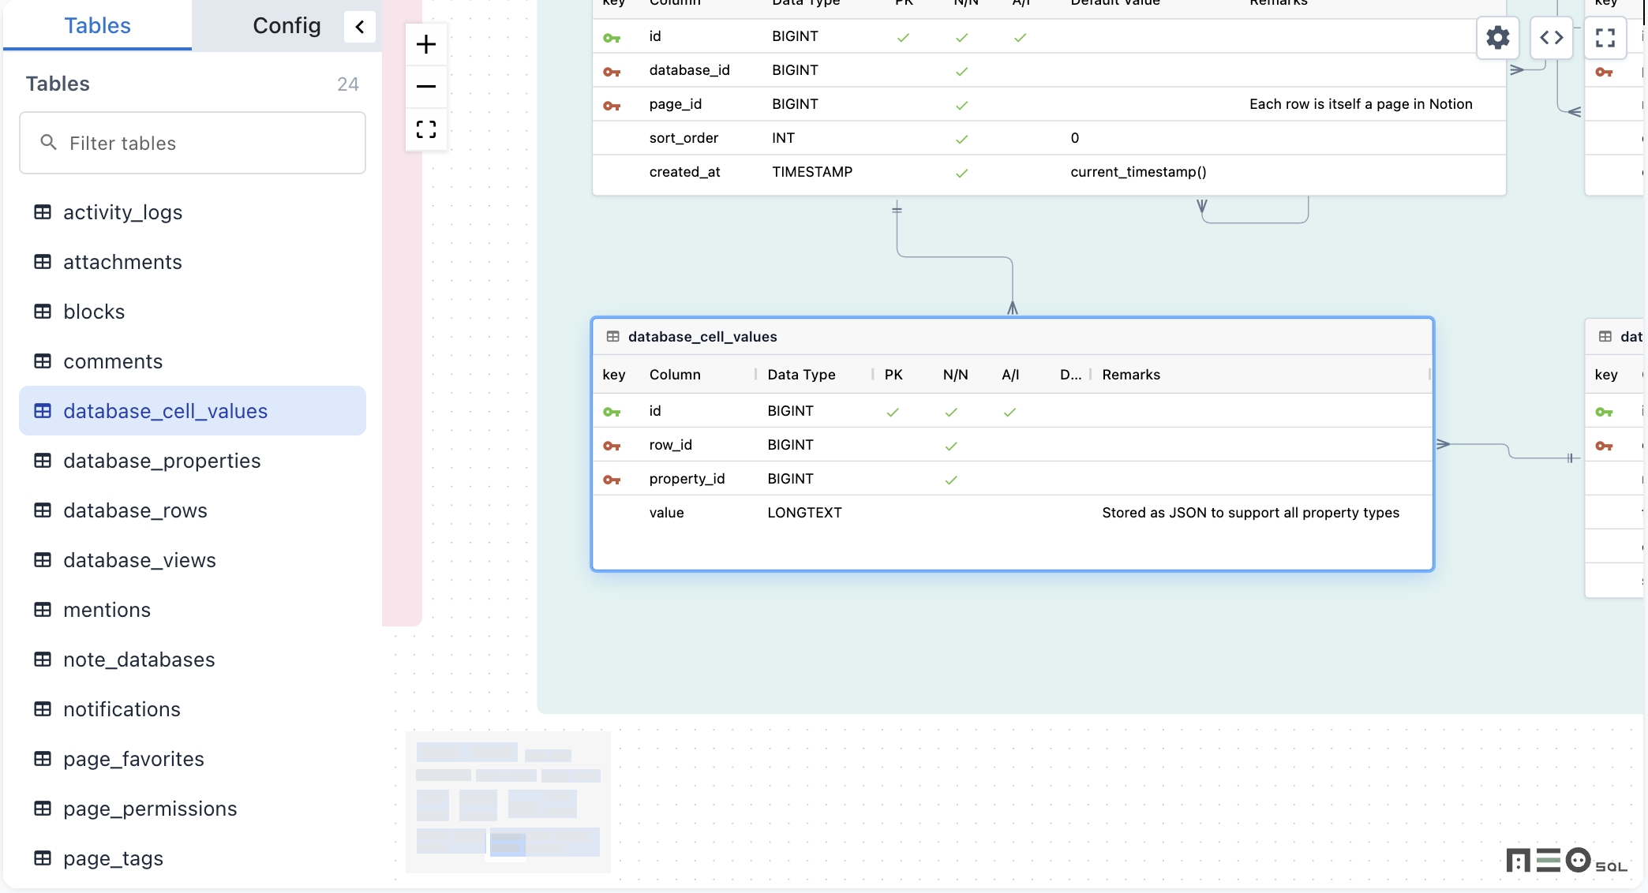Click the Filter tables search field

pos(193,143)
